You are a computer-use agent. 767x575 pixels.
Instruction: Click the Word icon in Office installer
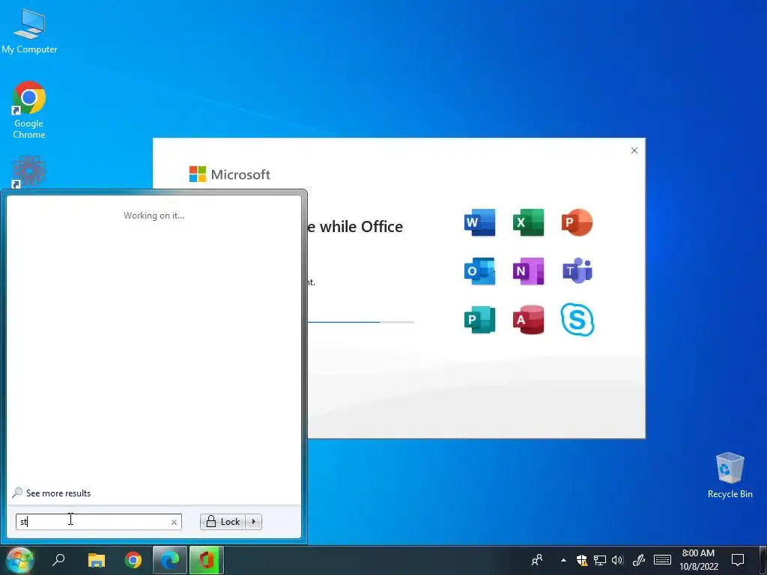tap(479, 222)
